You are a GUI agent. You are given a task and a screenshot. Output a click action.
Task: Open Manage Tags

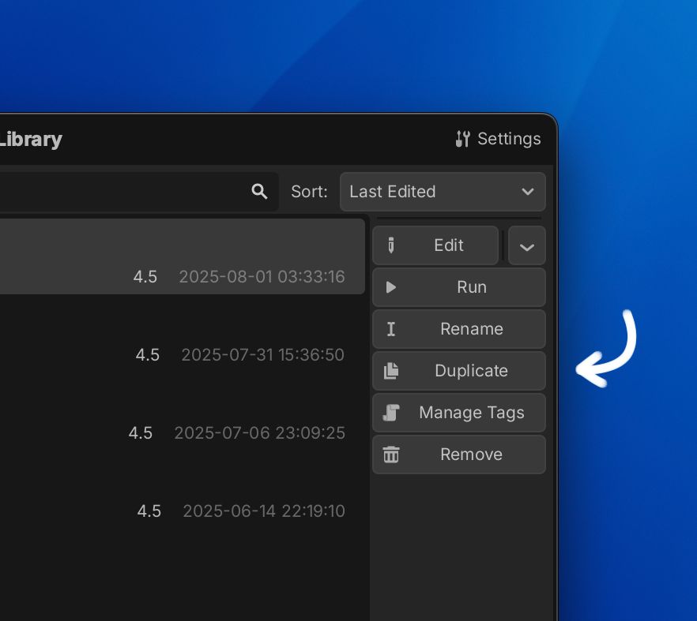point(459,413)
